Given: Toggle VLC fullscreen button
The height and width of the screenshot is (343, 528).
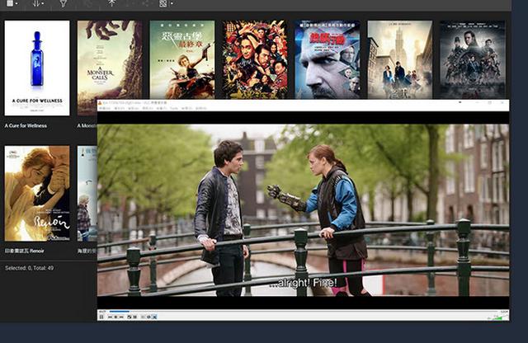Looking at the screenshot, I should 130,317.
